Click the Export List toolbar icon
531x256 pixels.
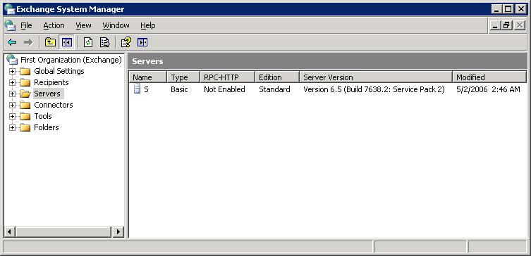(x=104, y=42)
